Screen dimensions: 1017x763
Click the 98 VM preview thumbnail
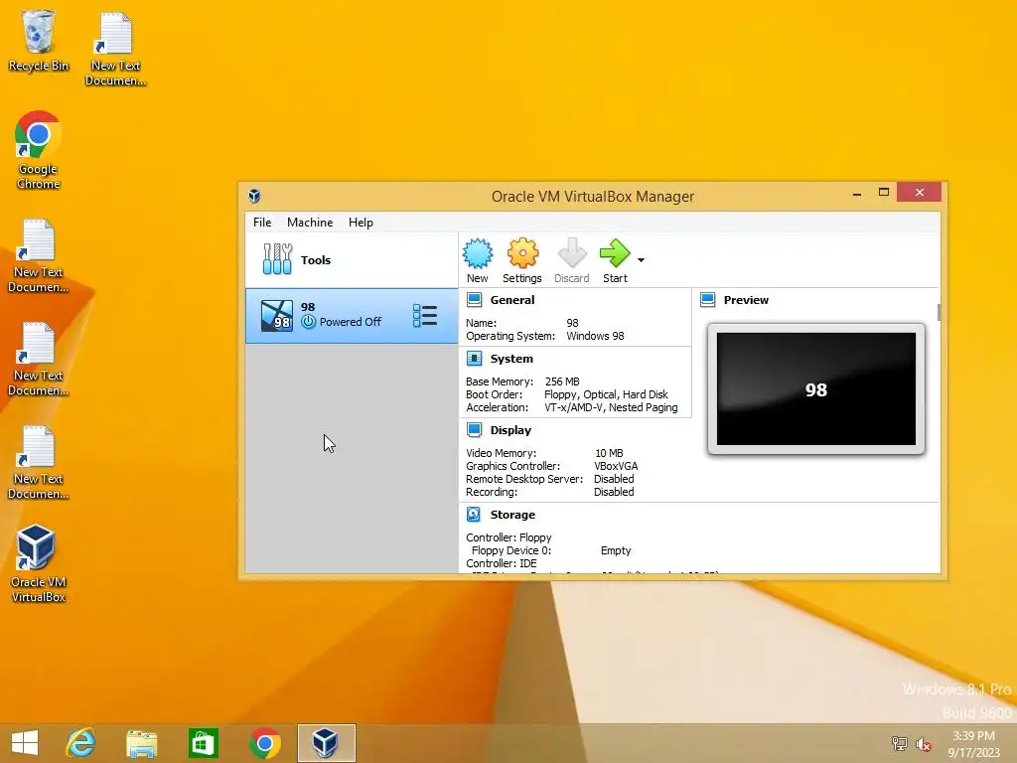click(816, 388)
